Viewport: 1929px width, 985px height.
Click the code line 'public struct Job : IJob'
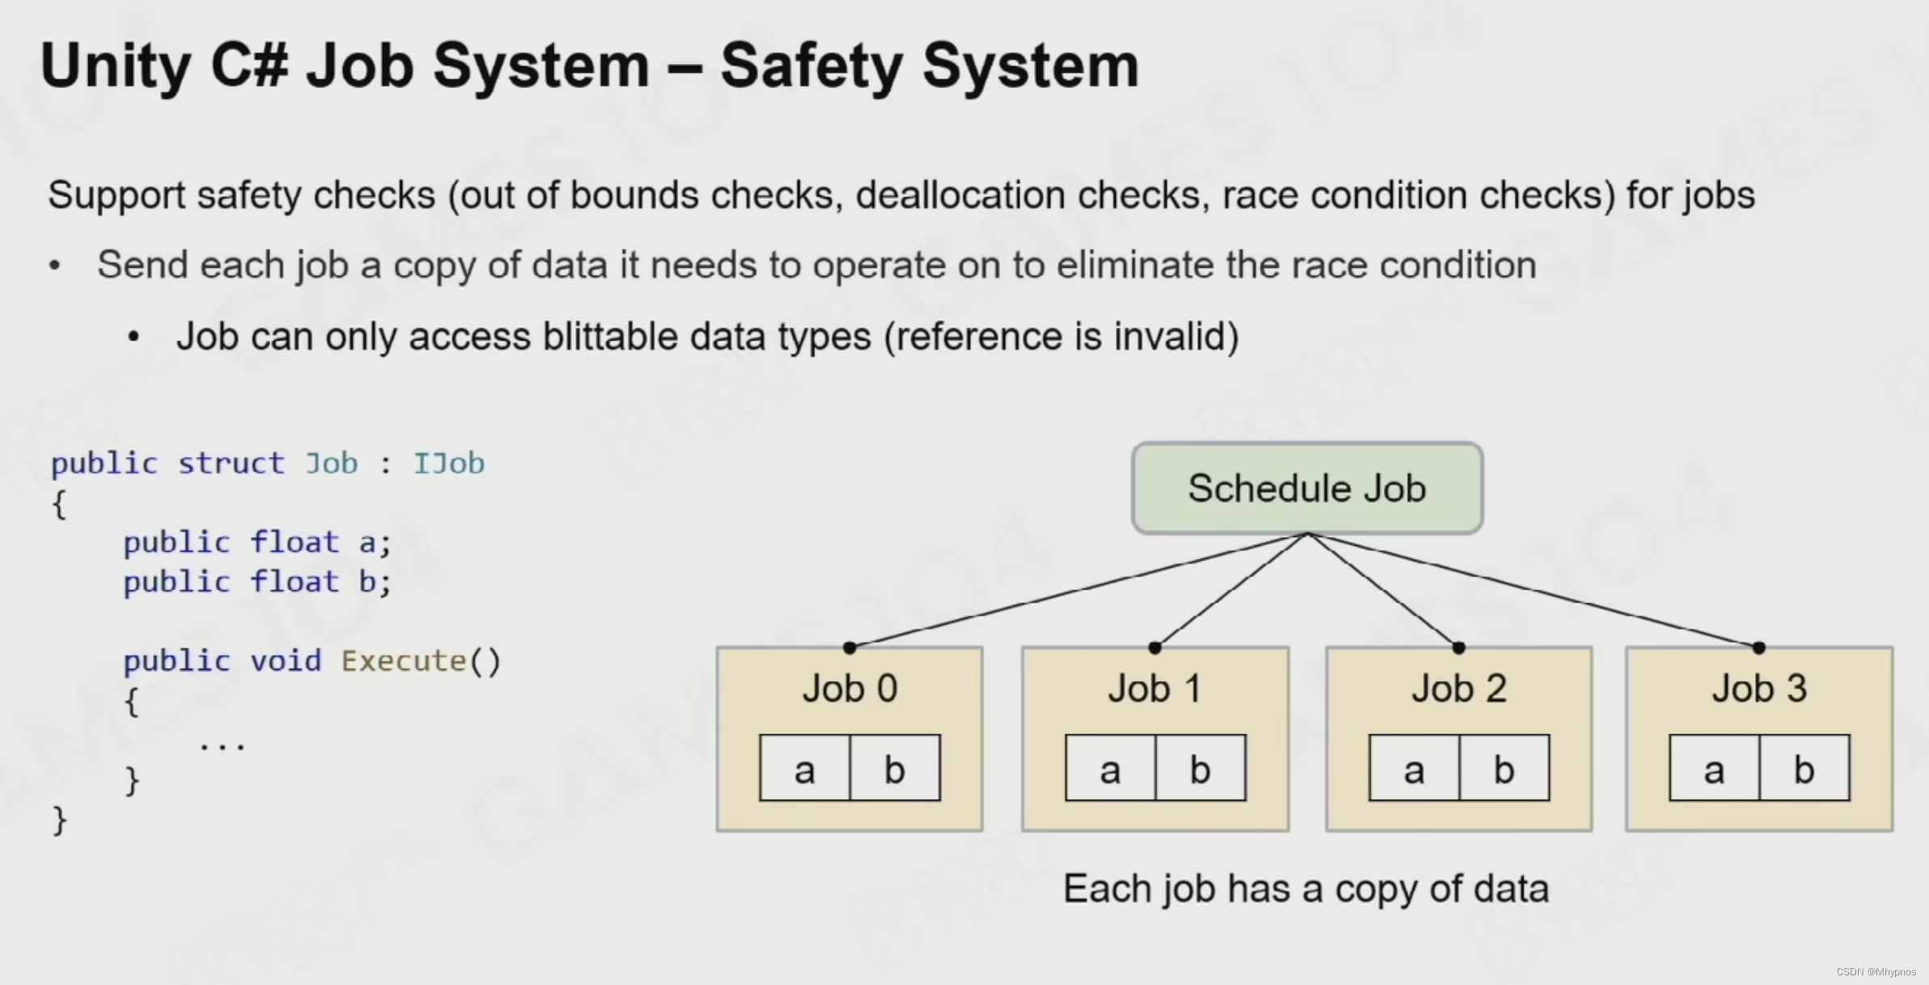click(268, 464)
